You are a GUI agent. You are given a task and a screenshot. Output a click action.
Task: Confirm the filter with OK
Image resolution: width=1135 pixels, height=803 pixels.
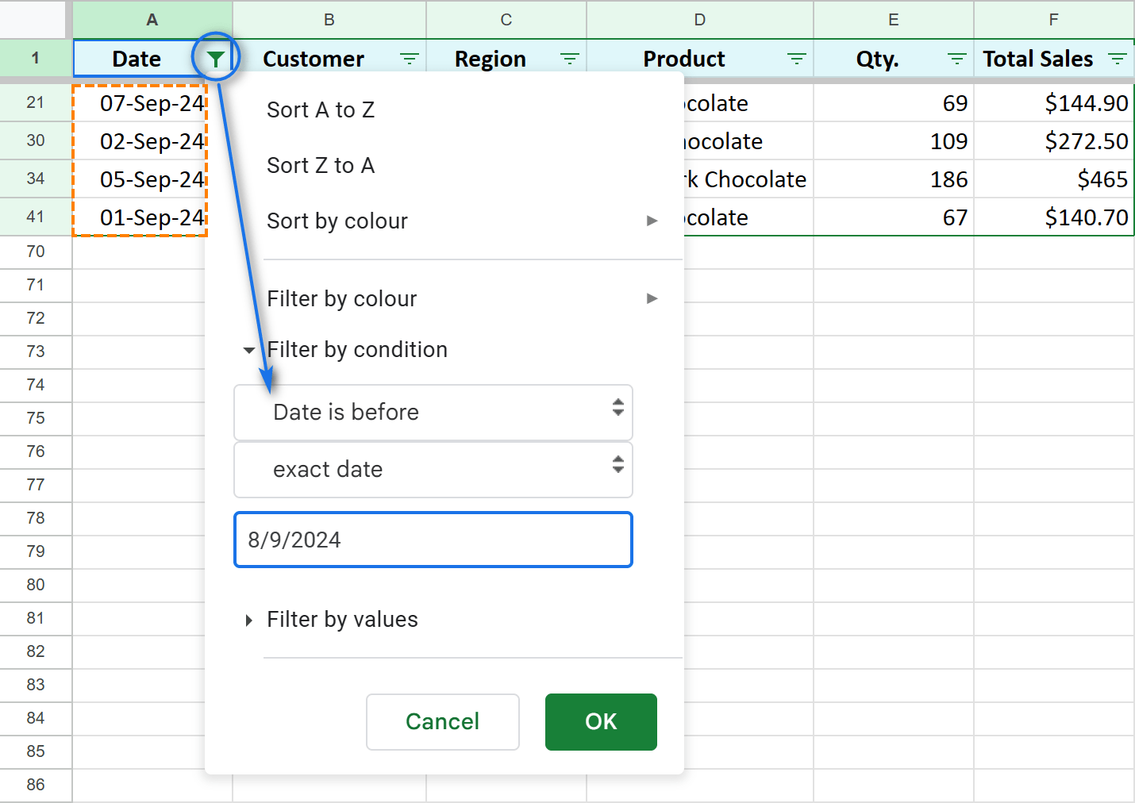601,722
